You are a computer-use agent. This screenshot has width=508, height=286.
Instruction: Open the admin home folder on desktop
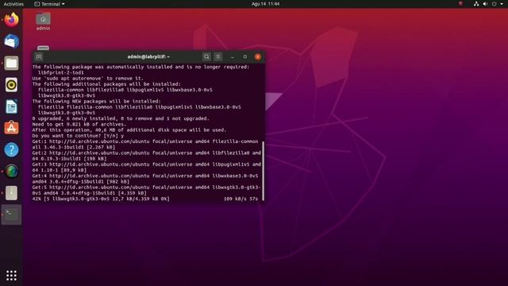pos(43,21)
